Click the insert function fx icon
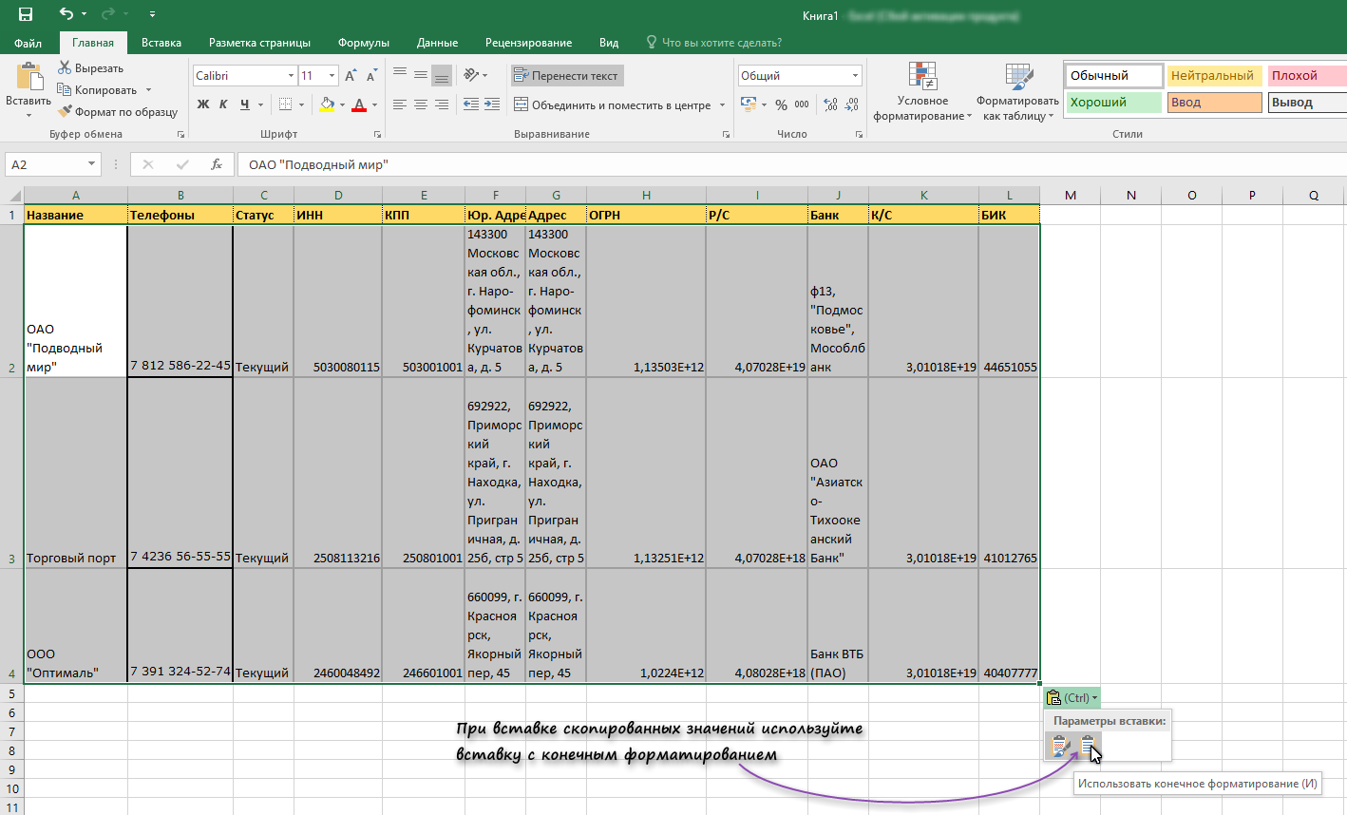 pos(217,164)
